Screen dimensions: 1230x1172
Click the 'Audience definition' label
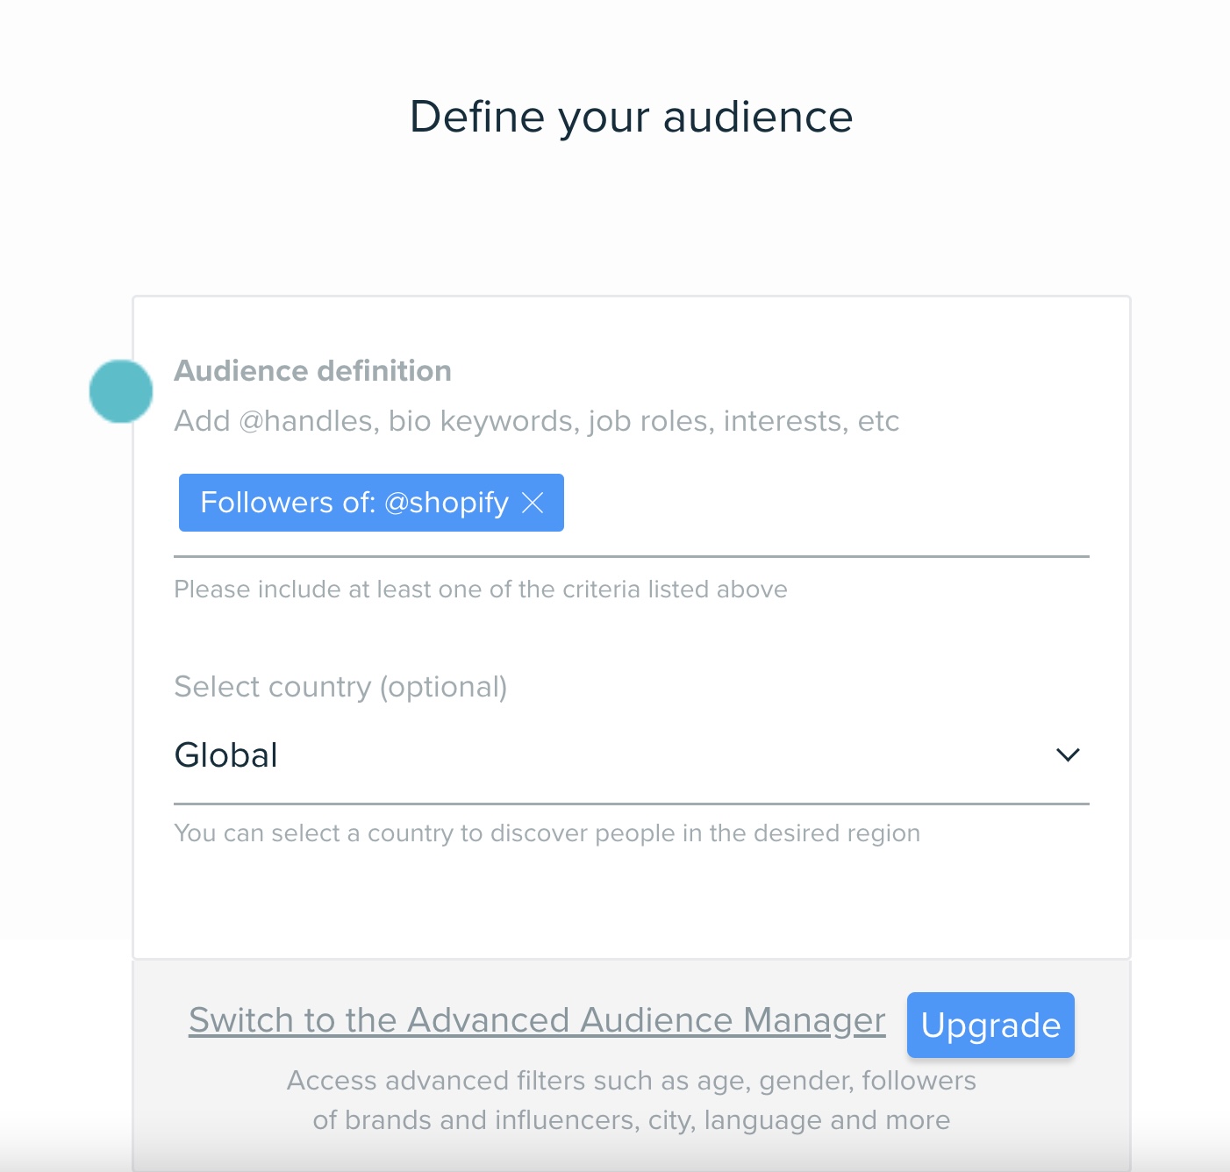313,371
